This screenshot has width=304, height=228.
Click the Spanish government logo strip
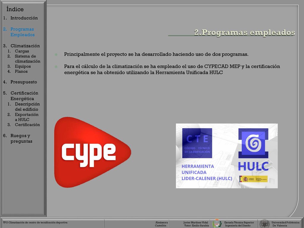253,179
